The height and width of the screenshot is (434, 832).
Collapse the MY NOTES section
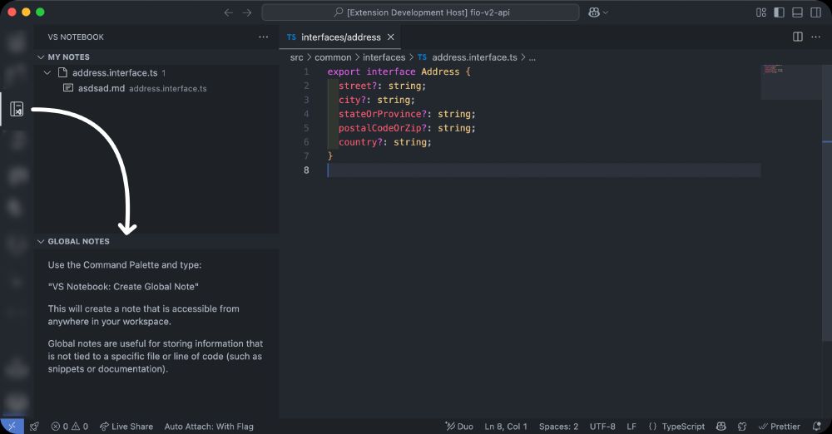(x=41, y=57)
